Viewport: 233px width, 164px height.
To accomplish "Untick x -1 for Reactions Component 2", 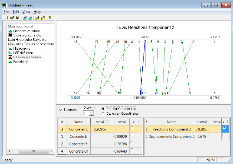I will (x=224, y=128).
